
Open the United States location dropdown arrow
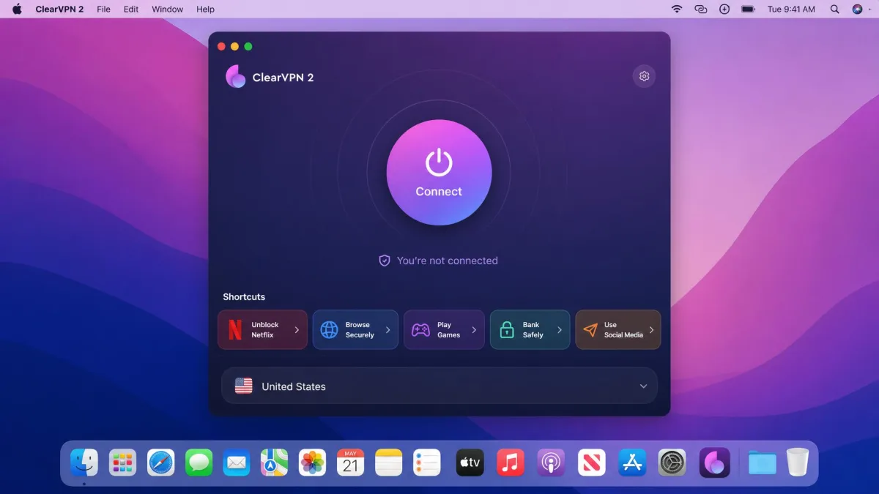(643, 386)
